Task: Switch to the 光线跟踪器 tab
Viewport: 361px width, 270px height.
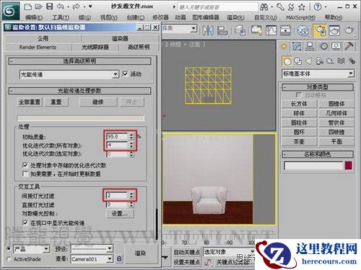Action: pos(95,47)
